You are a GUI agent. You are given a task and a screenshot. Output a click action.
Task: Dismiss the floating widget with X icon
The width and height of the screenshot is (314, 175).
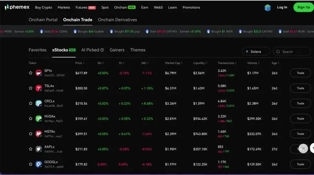(x=303, y=149)
